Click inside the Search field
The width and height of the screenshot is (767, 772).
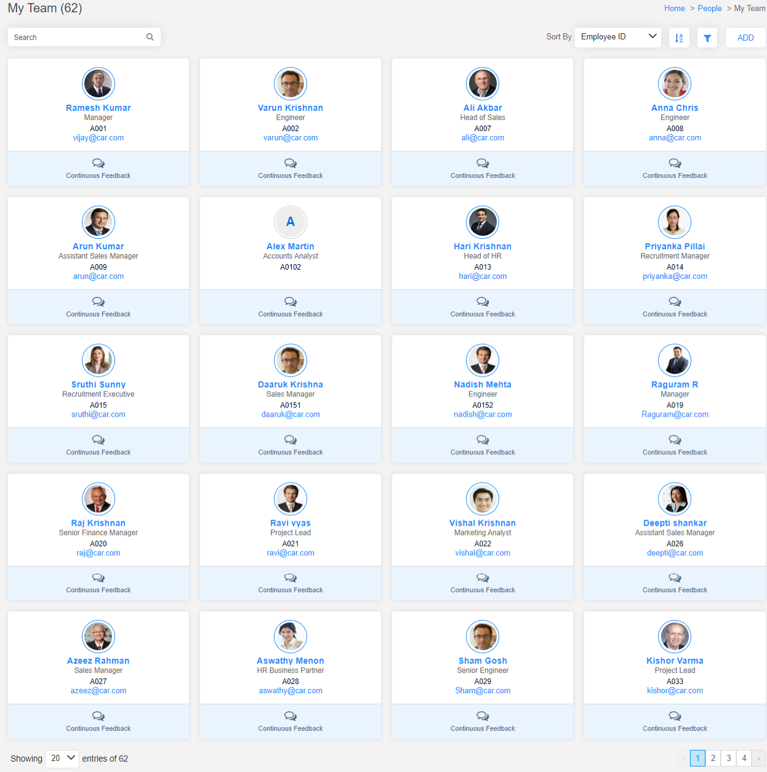tap(74, 37)
